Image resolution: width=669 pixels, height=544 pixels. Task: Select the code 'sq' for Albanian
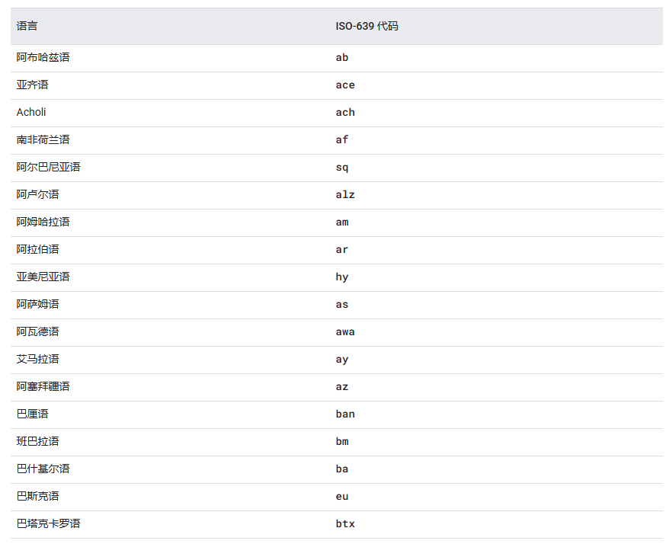click(x=342, y=167)
